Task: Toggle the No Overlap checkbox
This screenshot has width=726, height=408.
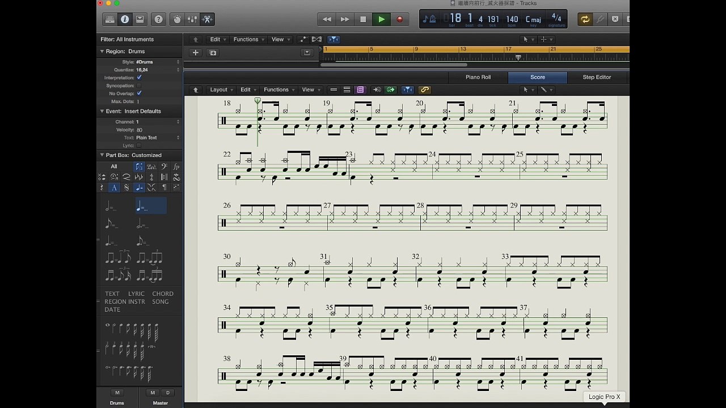Action: coord(139,93)
